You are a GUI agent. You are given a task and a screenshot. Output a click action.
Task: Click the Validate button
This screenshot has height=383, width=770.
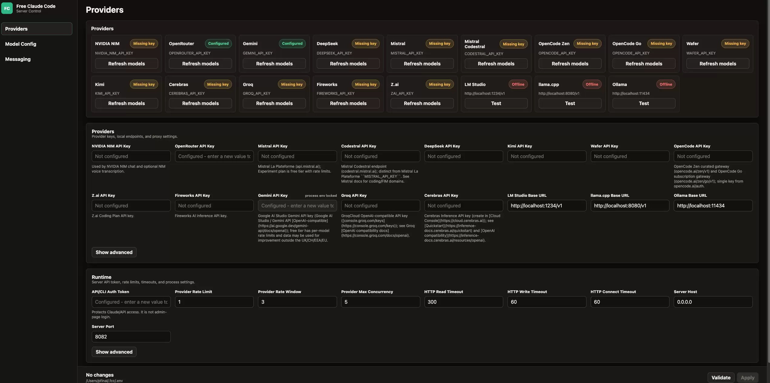click(x=721, y=378)
